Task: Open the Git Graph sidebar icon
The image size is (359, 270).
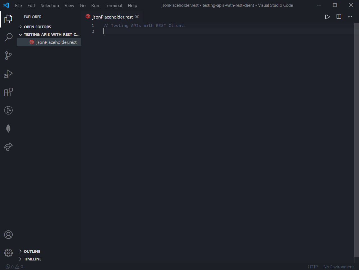Action: pyautogui.click(x=8, y=110)
